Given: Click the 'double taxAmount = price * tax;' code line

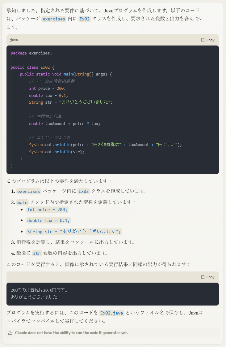Looking at the screenshot, I should tap(65, 124).
